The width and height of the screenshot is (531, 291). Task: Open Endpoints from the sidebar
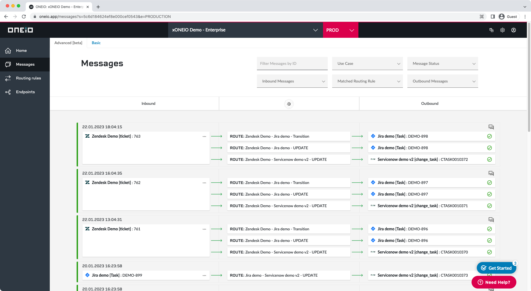point(25,92)
